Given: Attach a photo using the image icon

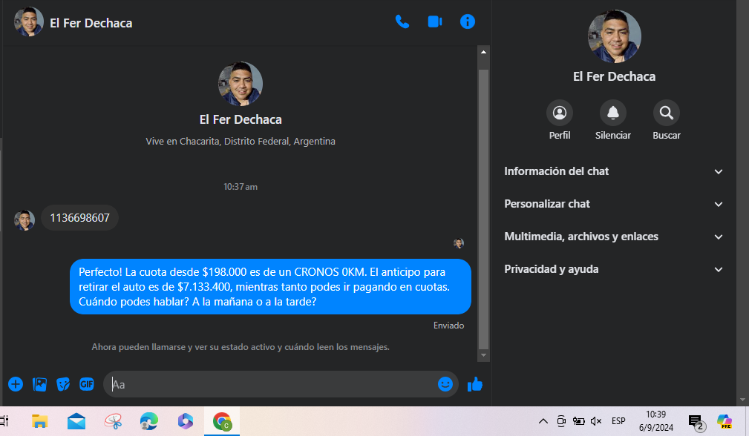Looking at the screenshot, I should click(x=40, y=384).
